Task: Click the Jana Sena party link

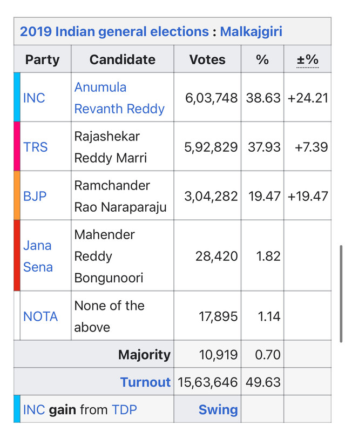Action: click(38, 256)
